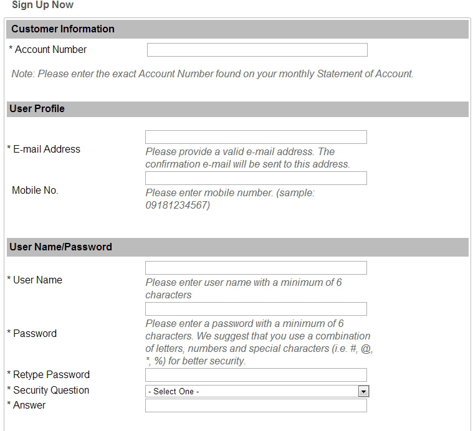Open the Security Question dropdown list

coord(252,391)
